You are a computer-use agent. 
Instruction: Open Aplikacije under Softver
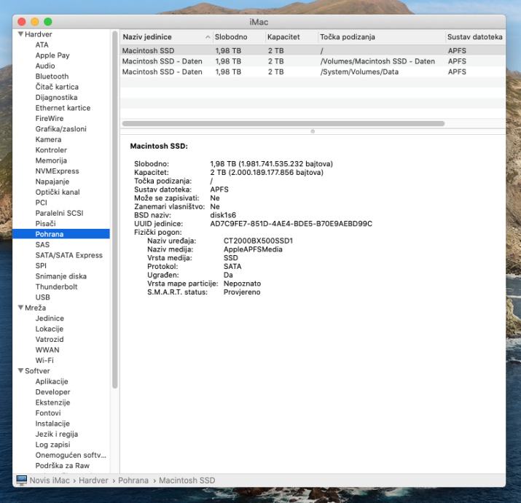click(52, 381)
